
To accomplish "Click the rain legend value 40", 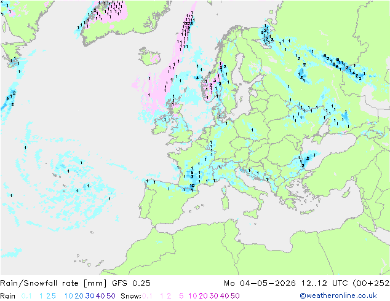I will click(x=100, y=296).
